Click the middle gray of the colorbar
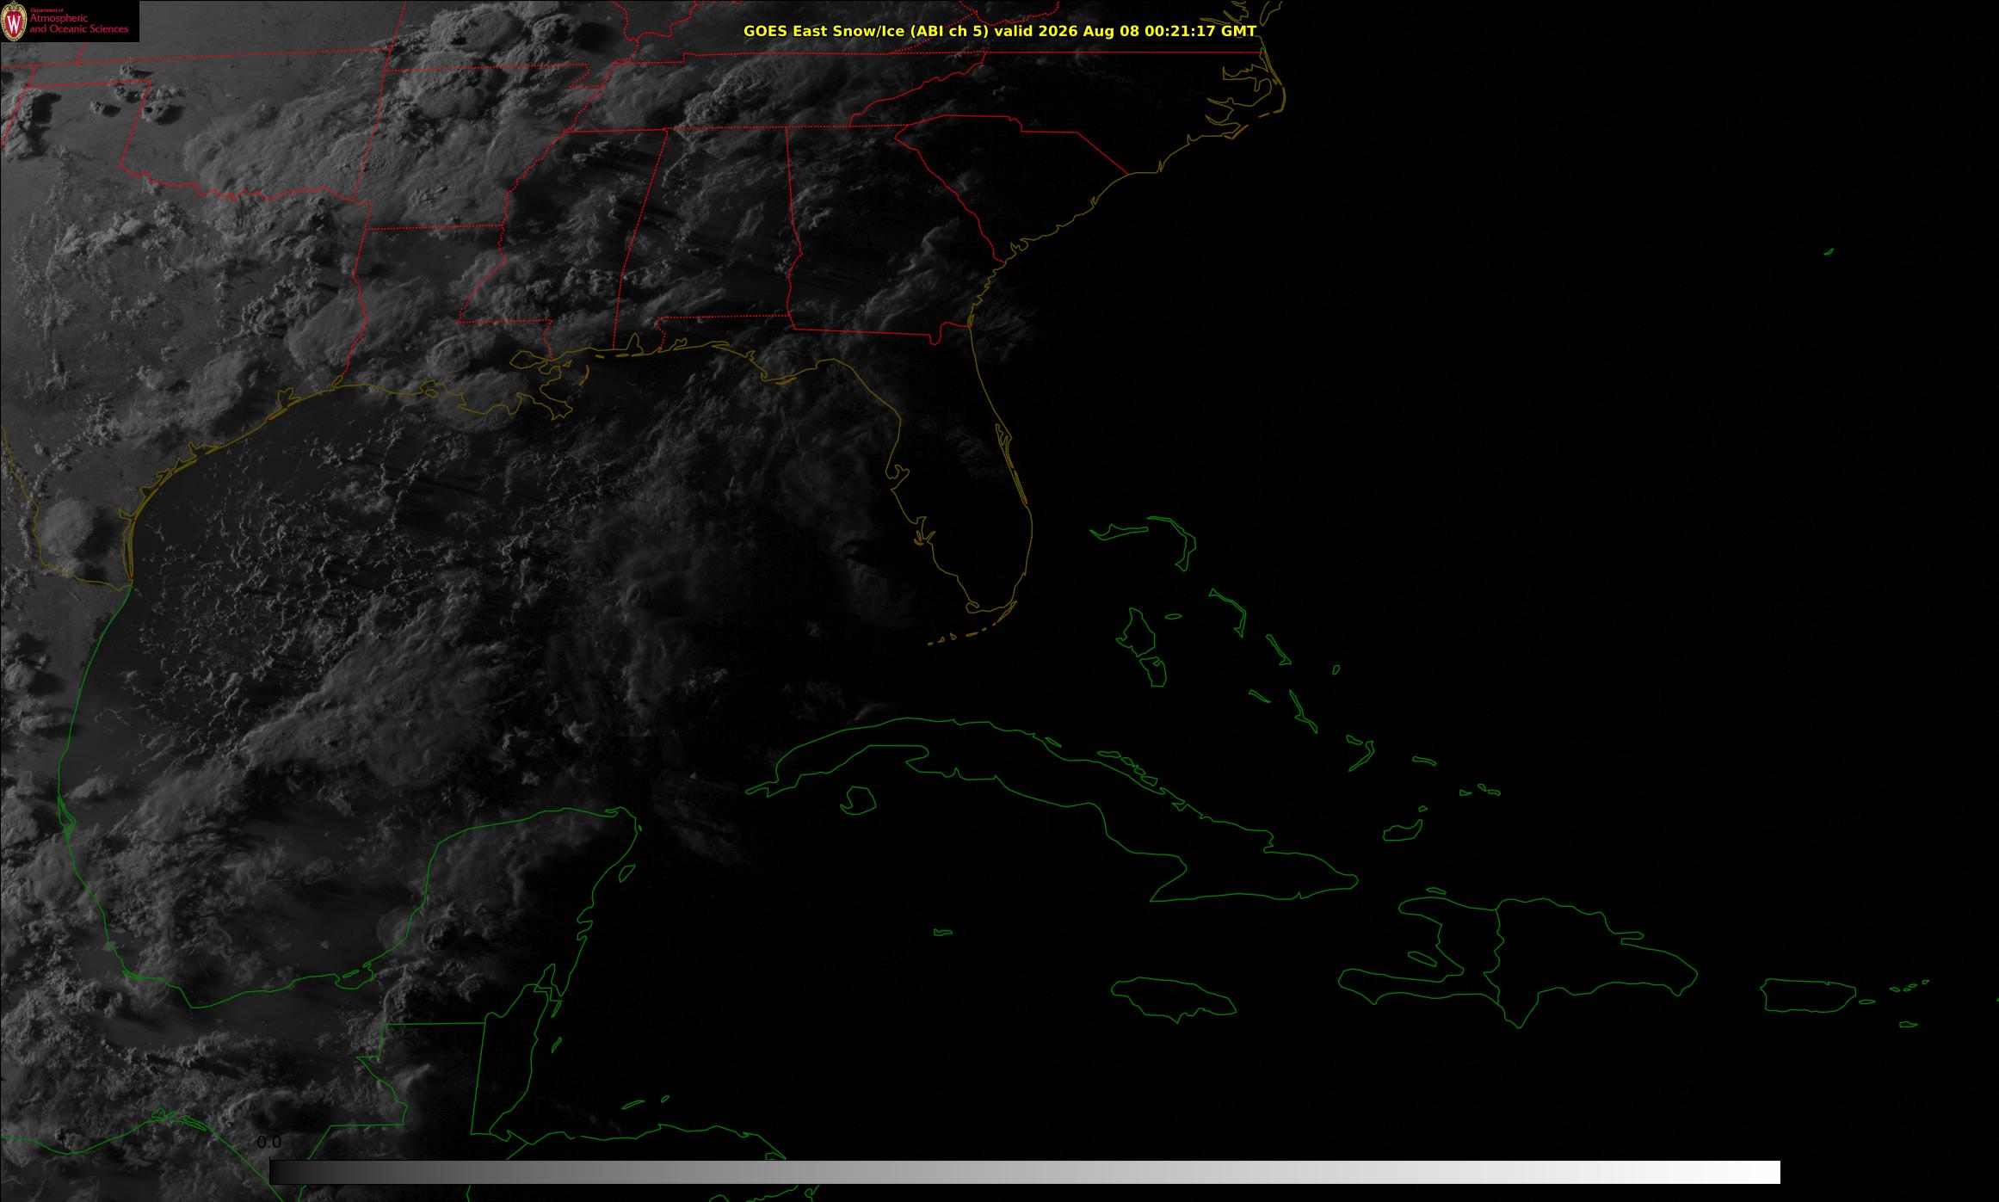This screenshot has width=1999, height=1202. coord(1025,1172)
